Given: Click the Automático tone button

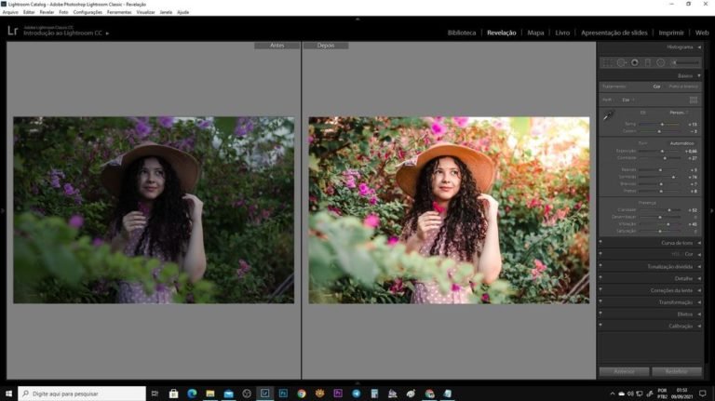Looking at the screenshot, I should point(682,142).
